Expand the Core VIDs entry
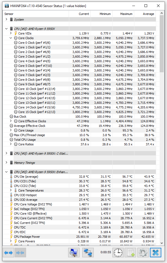The width and height of the screenshot is (167, 263). [11, 33]
